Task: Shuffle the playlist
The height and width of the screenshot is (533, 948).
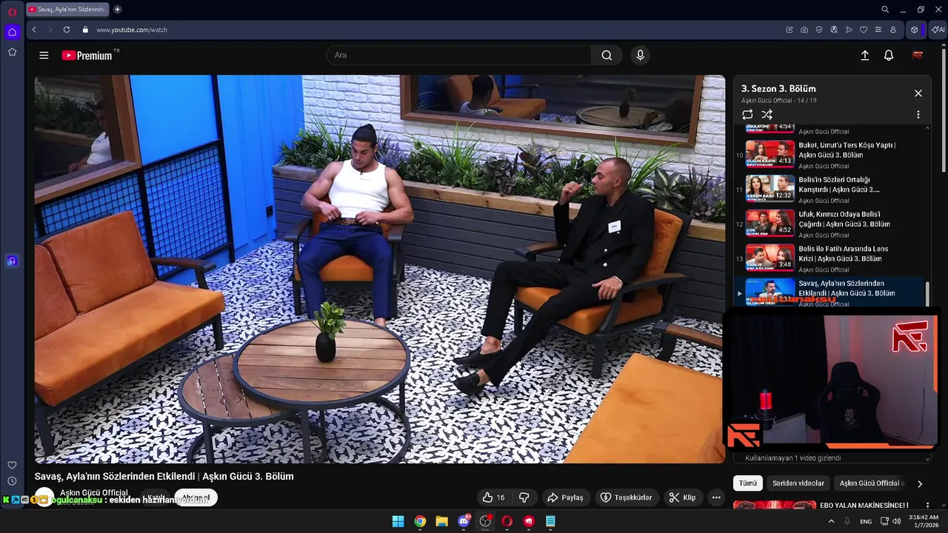Action: coord(767,115)
